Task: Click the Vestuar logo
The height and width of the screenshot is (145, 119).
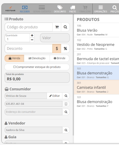Action: point(10,9)
